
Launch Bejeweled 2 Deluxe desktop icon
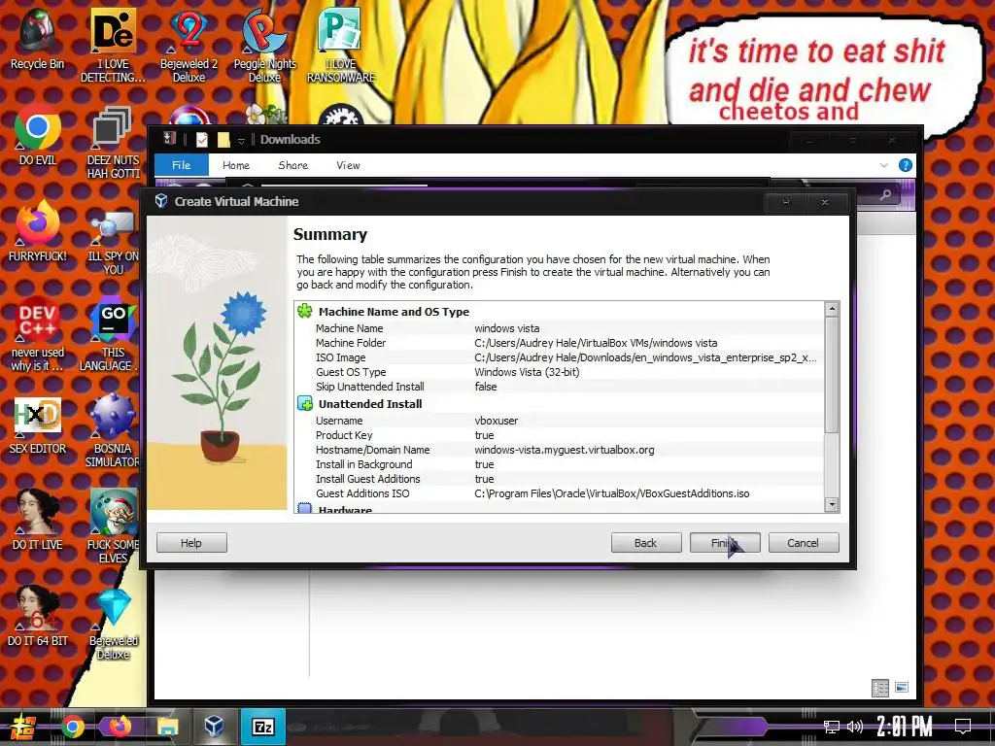click(x=189, y=45)
